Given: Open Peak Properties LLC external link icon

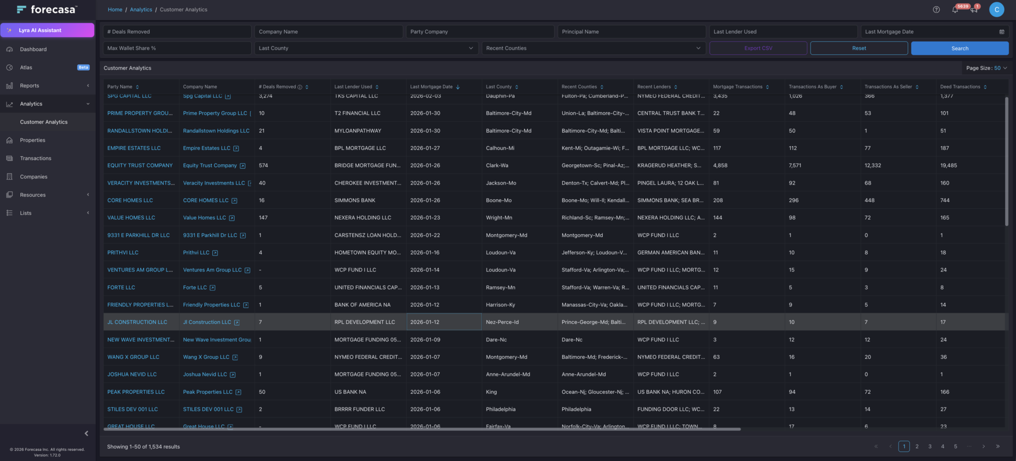Looking at the screenshot, I should pos(238,392).
